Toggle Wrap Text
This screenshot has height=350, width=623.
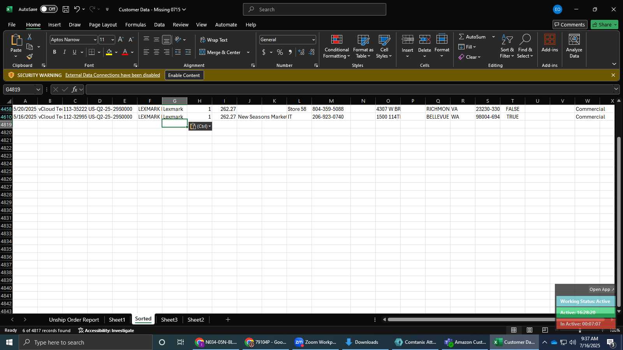pos(214,40)
